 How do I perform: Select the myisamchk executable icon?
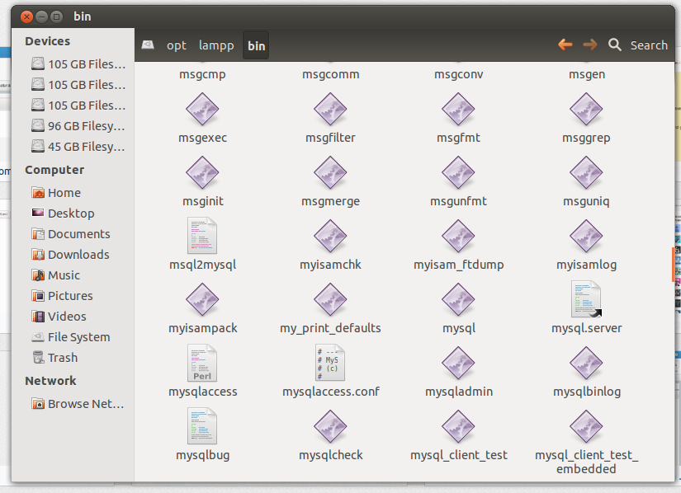coord(330,236)
